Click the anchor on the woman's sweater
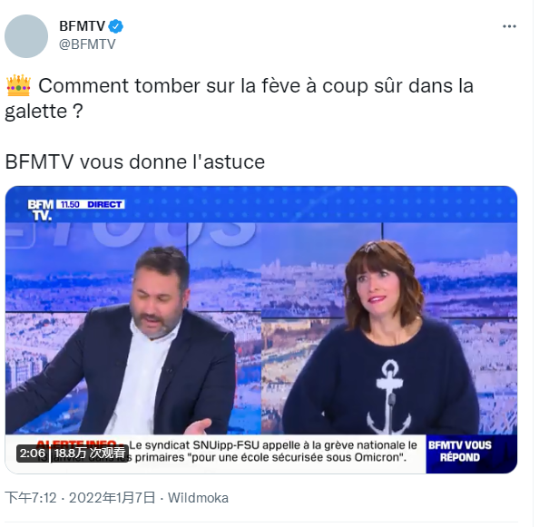 click(x=388, y=396)
